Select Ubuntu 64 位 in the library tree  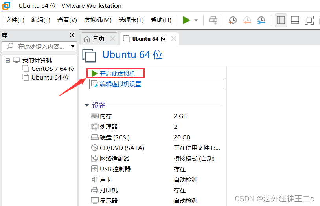tap(50, 77)
